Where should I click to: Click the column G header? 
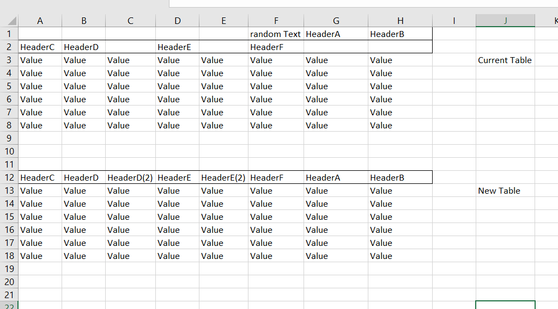point(336,21)
